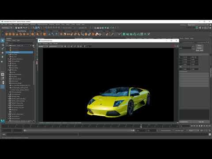Click the MEL command input field
Image resolution: width=212 pixels, height=159 pixels.
tap(42, 134)
